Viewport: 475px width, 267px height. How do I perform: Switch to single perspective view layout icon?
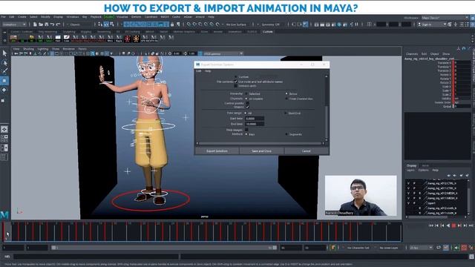pos(4,129)
